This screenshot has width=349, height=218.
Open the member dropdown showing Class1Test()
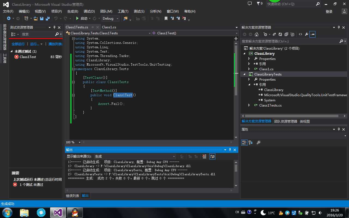[x=195, y=33]
